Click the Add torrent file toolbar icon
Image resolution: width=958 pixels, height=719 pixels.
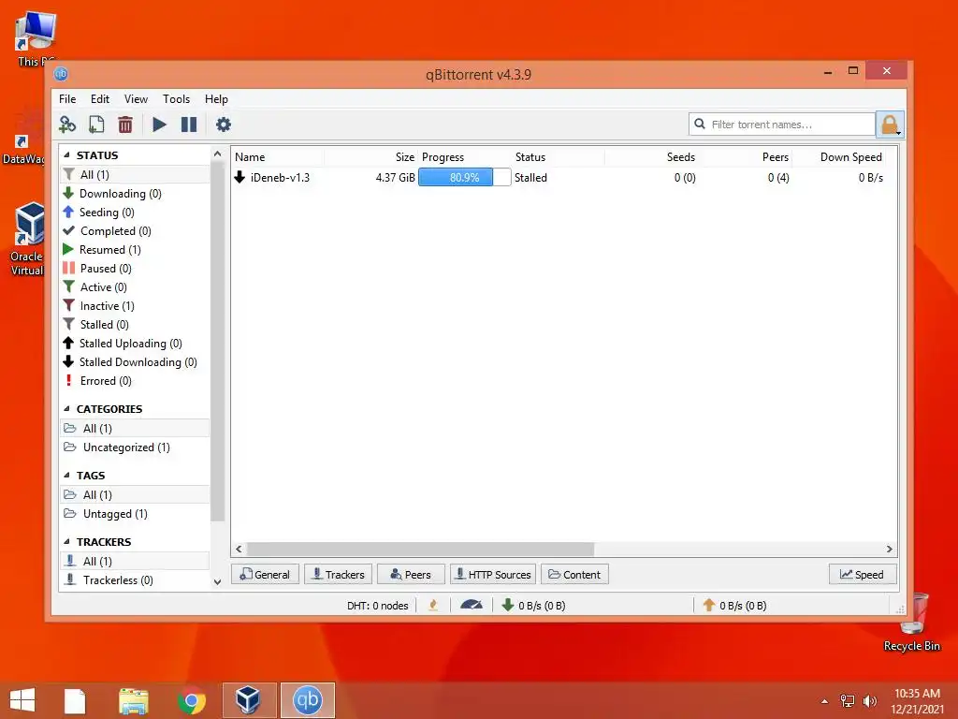click(x=96, y=125)
